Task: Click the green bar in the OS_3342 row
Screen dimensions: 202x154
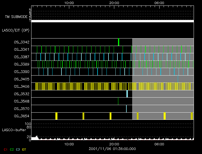Action: click(x=119, y=42)
